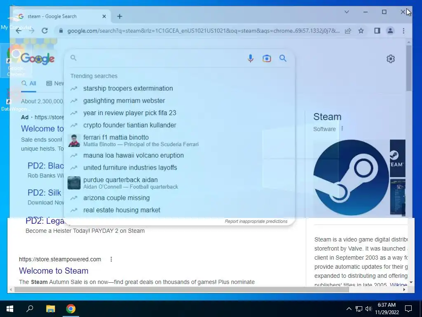Toggle Chrome side panel
This screenshot has width=422, height=317.
point(377,31)
